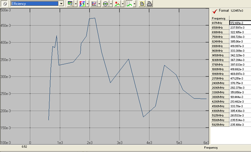Click the 181.444e-3 cell
The width and height of the screenshot is (251, 152).
[x=240, y=97]
